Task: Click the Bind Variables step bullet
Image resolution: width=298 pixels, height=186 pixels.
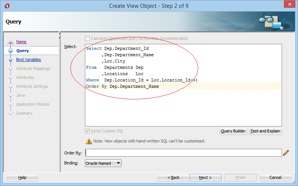Action: tap(11, 60)
